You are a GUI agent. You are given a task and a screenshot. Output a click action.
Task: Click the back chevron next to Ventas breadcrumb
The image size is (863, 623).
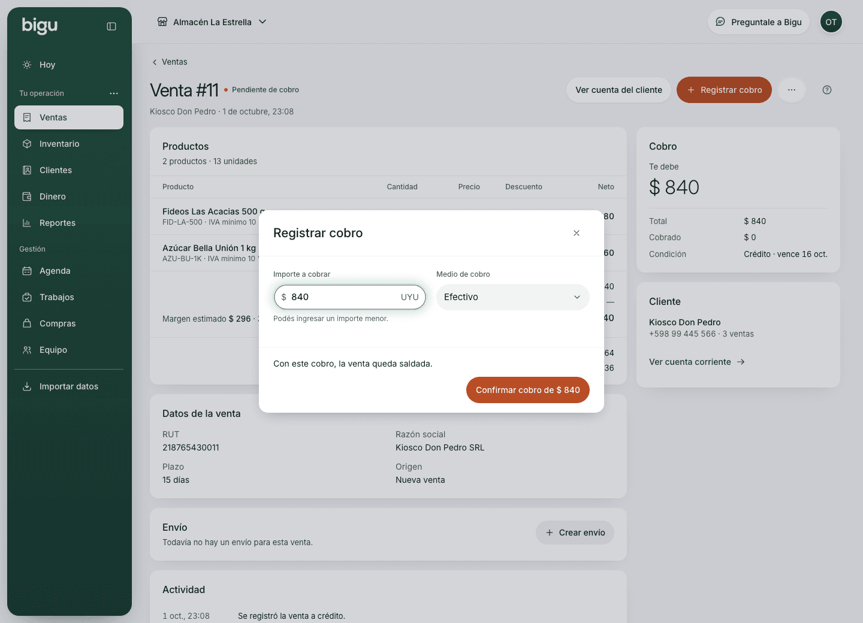(x=155, y=62)
